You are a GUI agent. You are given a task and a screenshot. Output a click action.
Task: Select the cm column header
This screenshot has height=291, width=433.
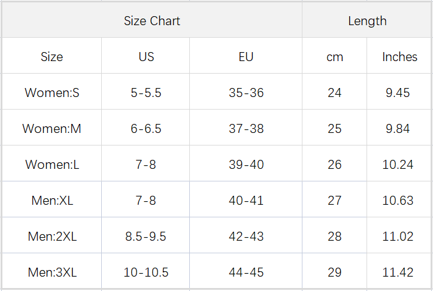[x=335, y=57]
